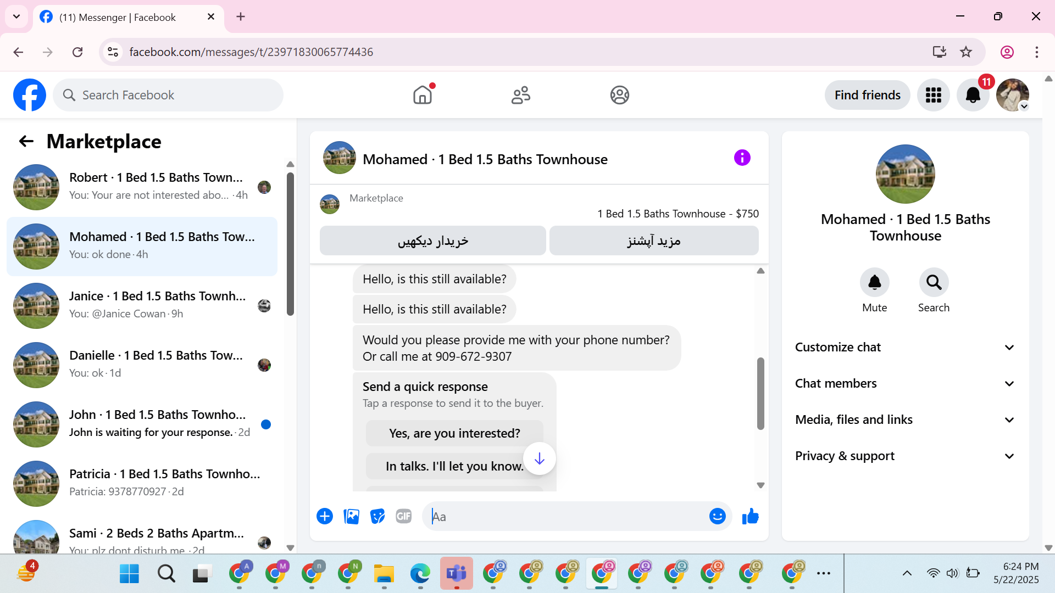
Task: Choose a GIF in composer
Action: (x=404, y=516)
